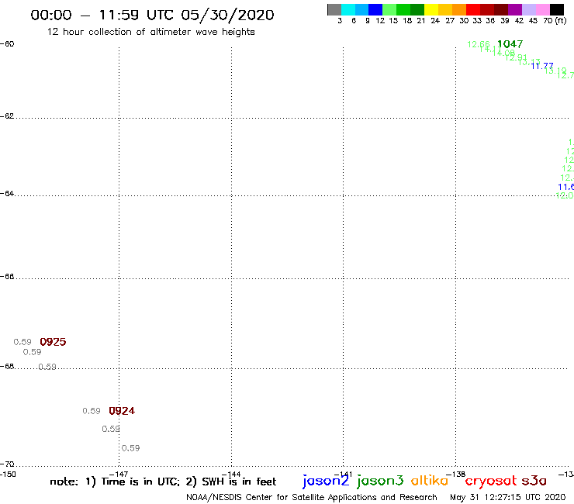Click the cryosat satellite label

491,481
